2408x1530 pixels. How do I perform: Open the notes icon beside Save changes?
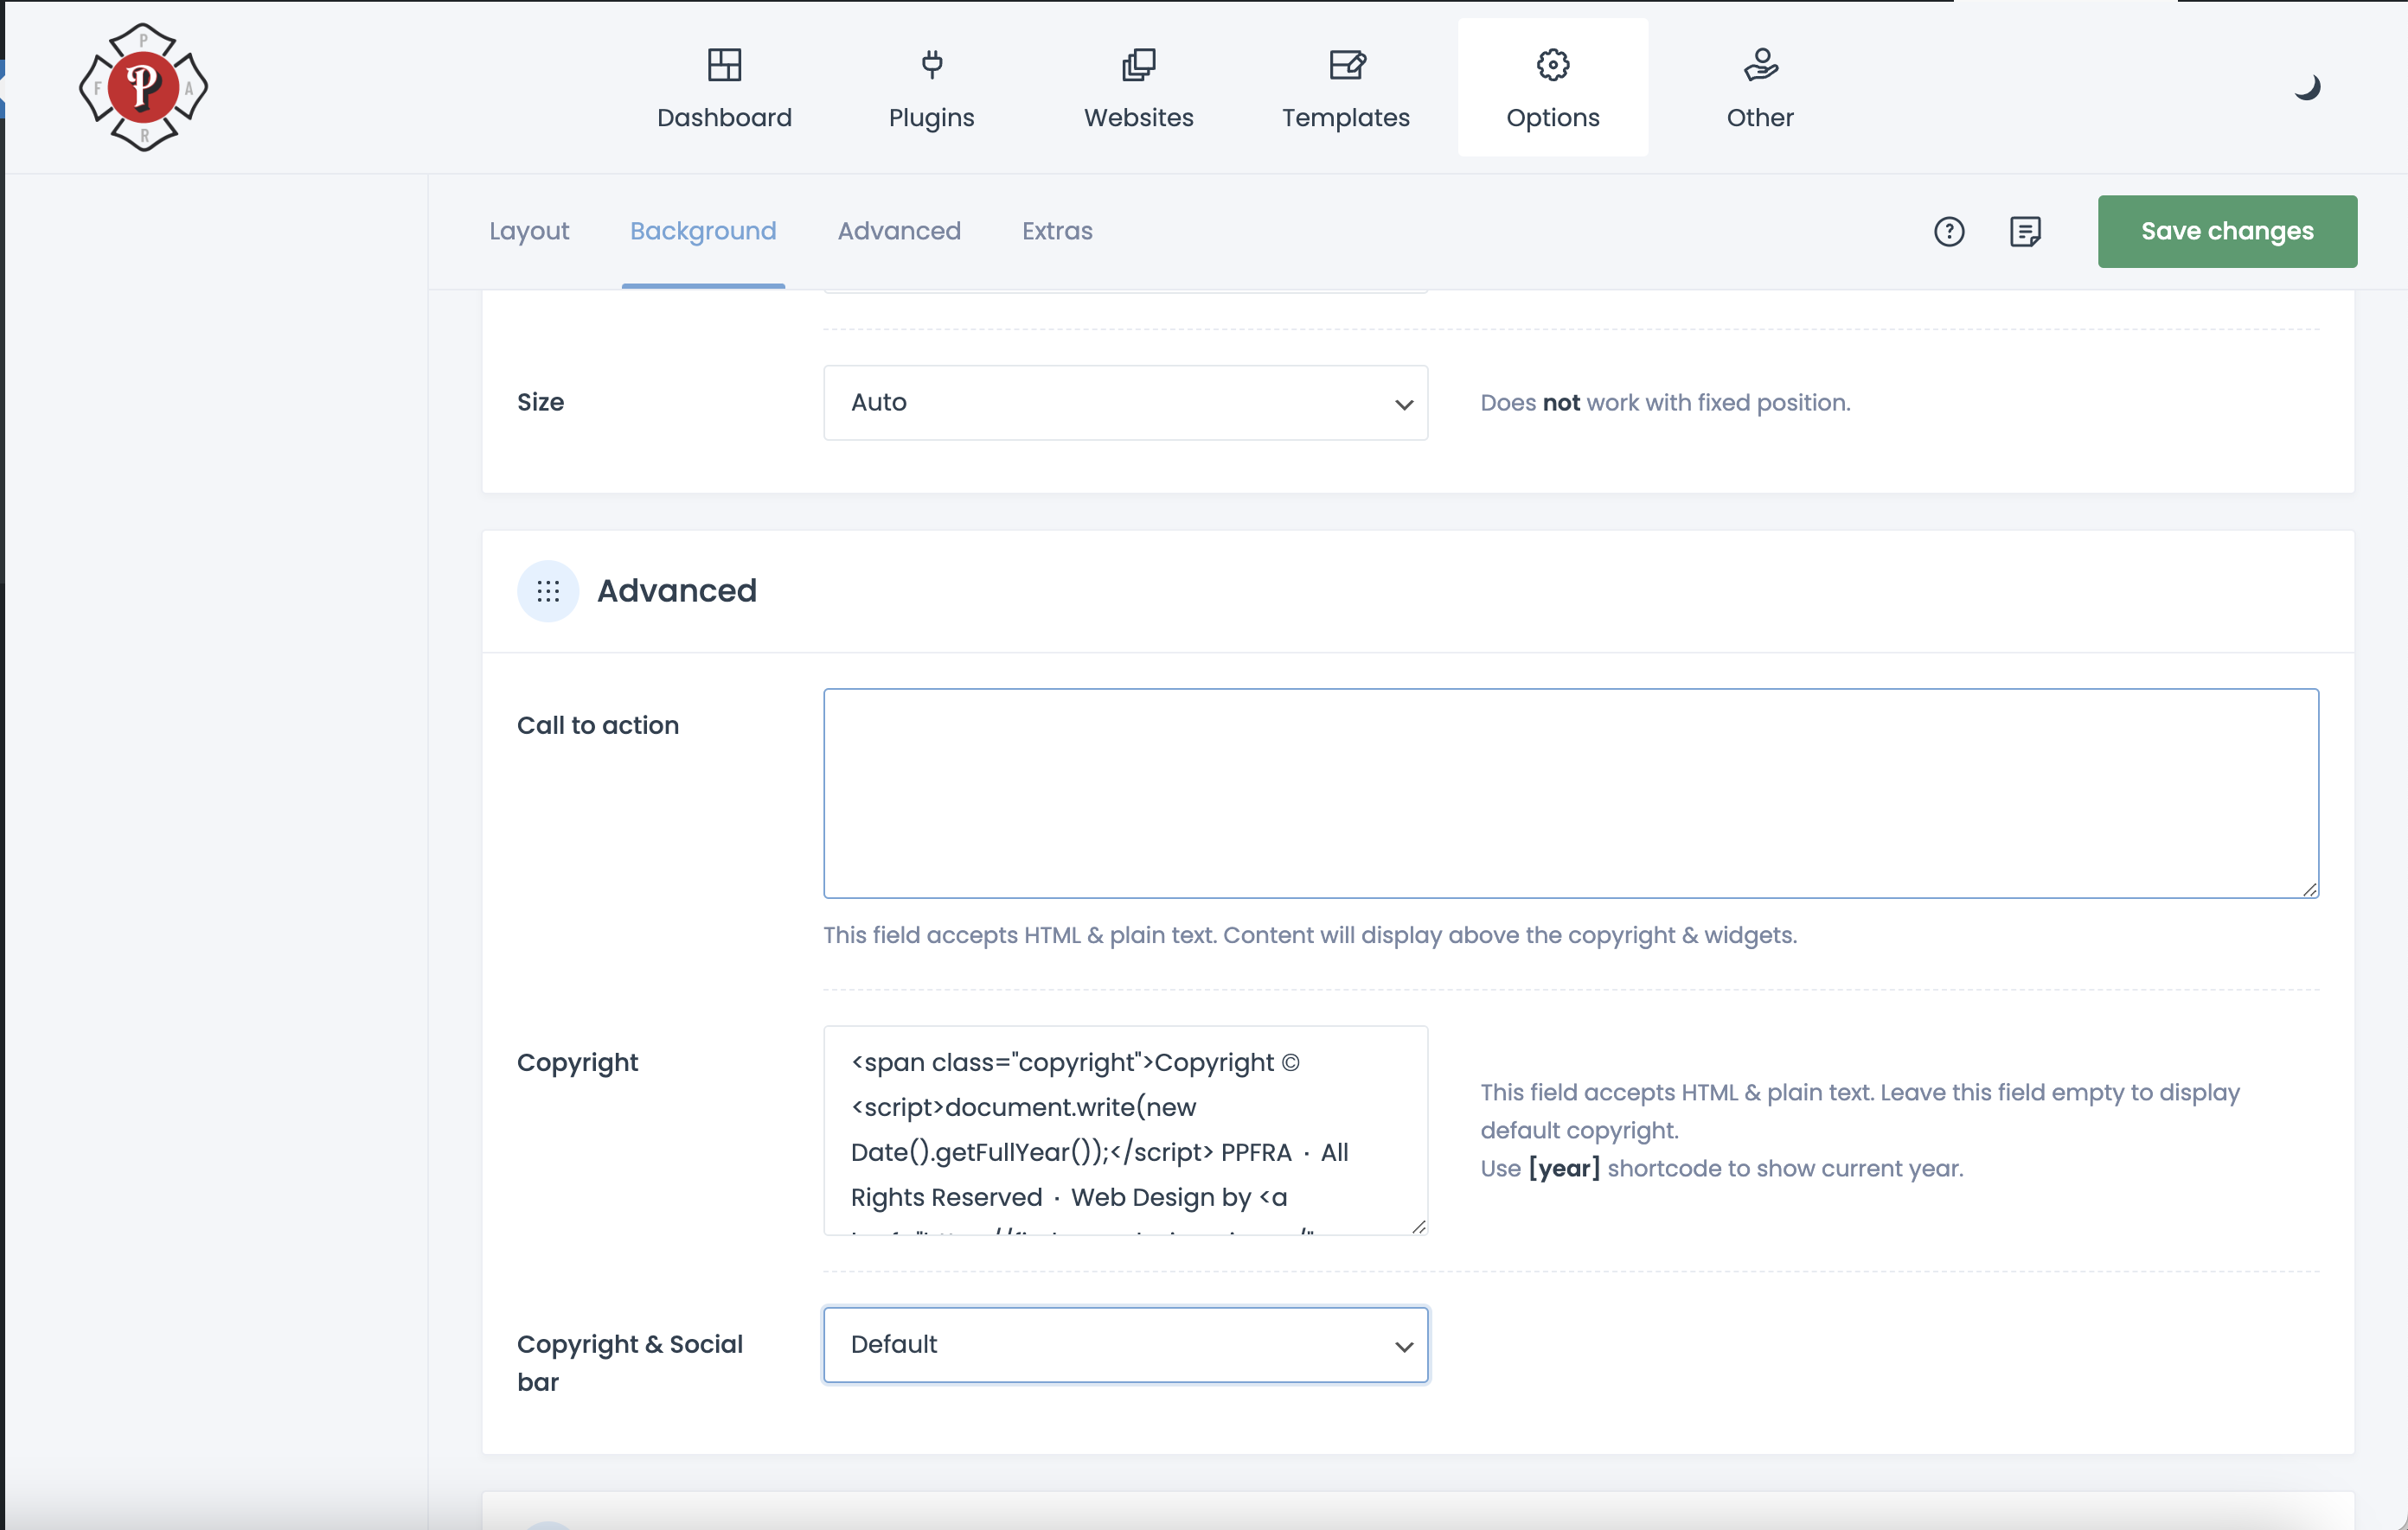2025,232
